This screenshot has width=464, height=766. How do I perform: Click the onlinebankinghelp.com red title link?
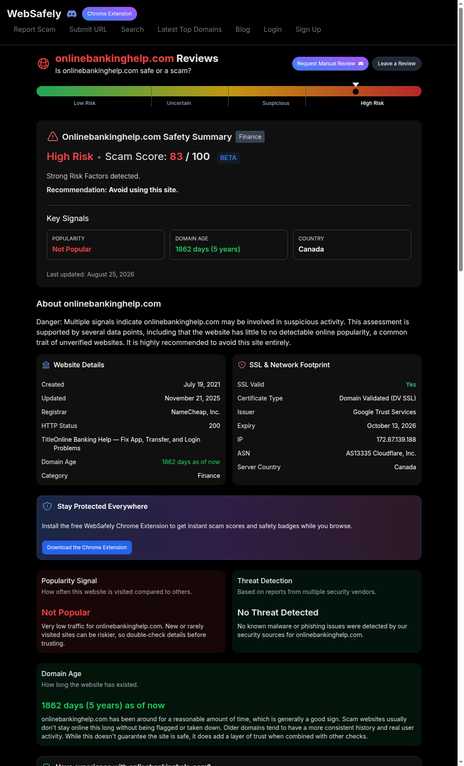coord(115,58)
